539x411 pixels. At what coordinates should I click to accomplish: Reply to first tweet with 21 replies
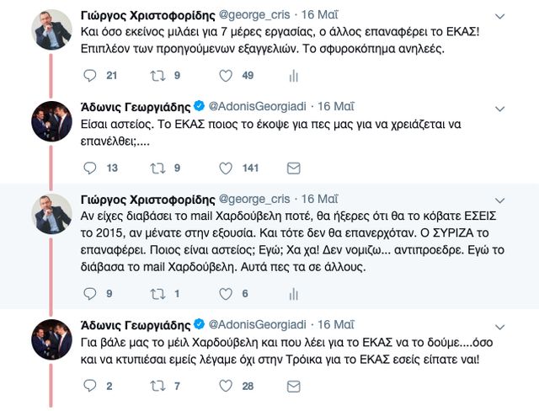click(x=91, y=76)
